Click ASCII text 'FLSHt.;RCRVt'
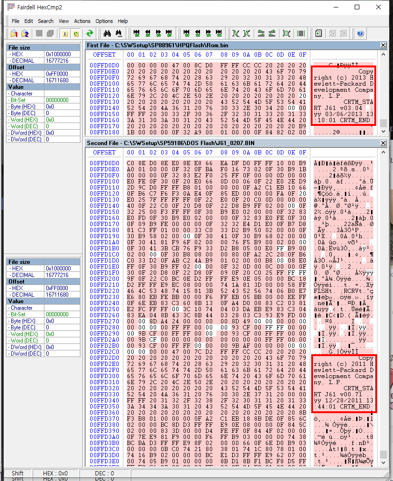This screenshot has width=393, height=481. [x=337, y=291]
